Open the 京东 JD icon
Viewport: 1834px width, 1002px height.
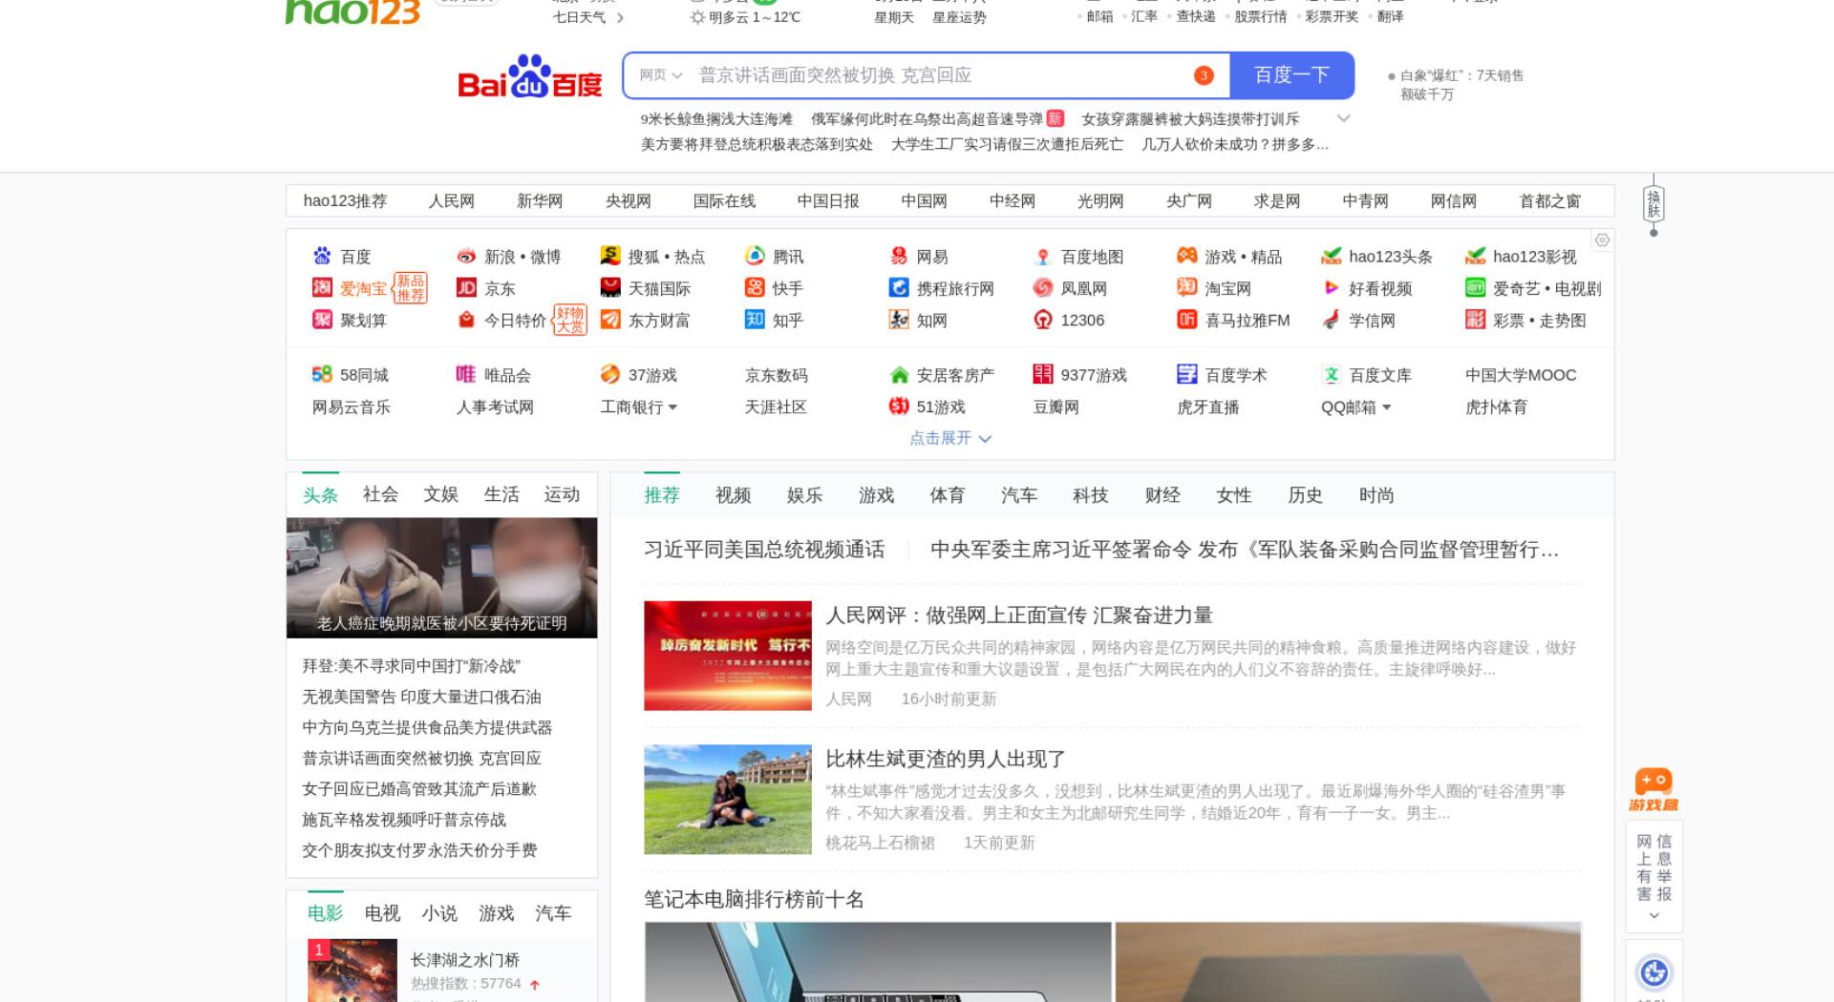[x=466, y=287]
